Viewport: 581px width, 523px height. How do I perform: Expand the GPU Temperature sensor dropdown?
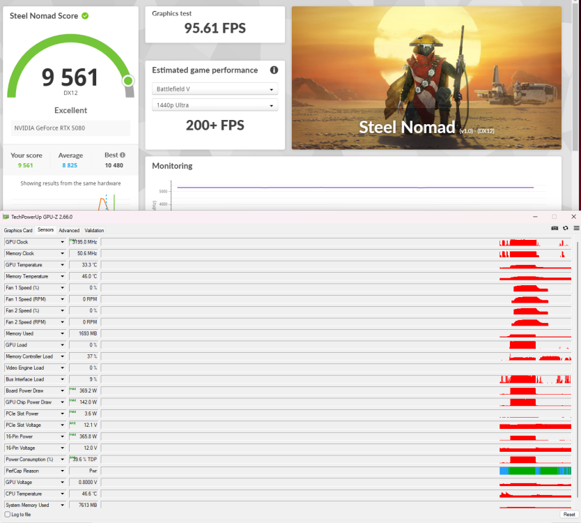62,265
